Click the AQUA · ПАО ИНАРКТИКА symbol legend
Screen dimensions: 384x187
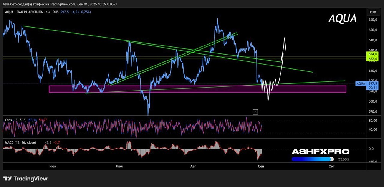pos(32,12)
